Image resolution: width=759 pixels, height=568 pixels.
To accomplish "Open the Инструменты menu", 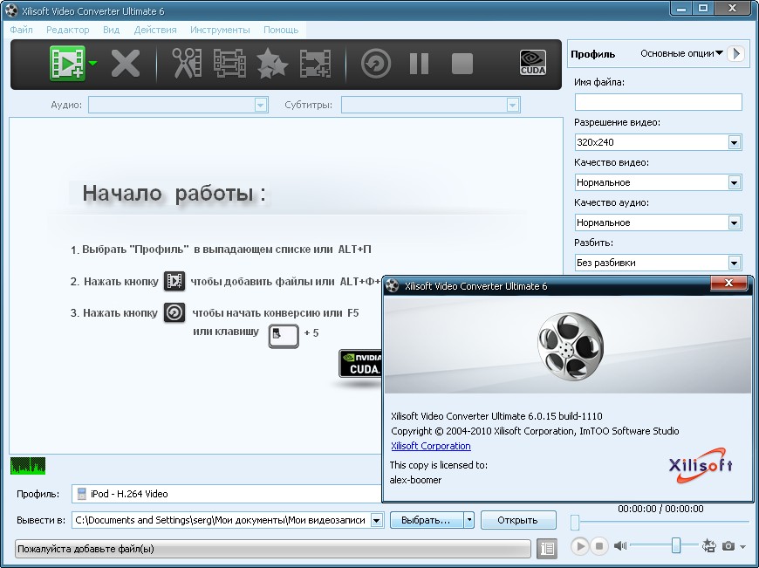I will pyautogui.click(x=220, y=30).
